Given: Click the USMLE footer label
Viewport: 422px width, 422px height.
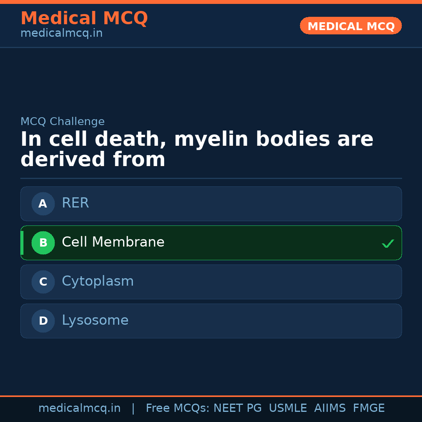Looking at the screenshot, I should pyautogui.click(x=288, y=408).
